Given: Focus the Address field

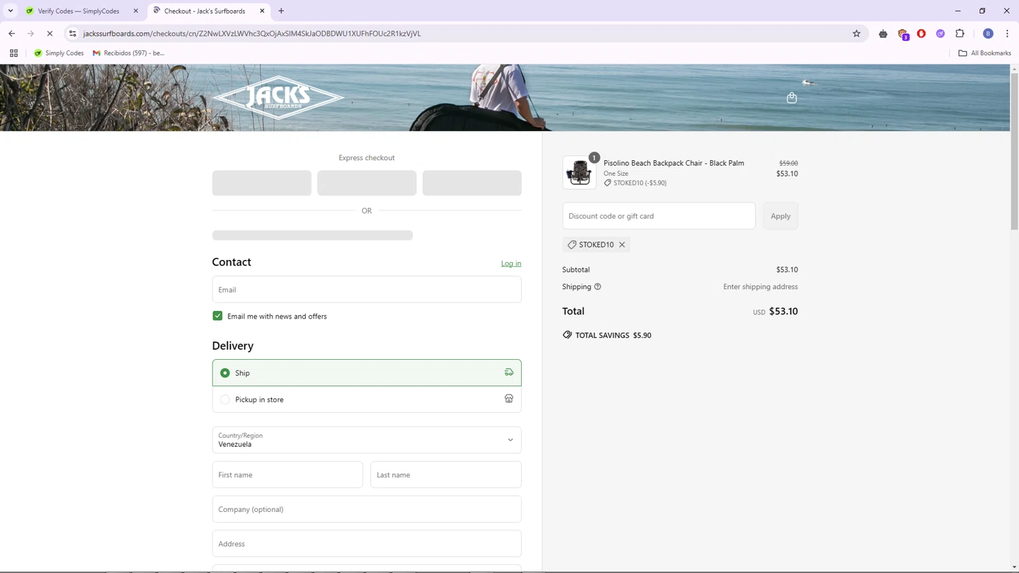Looking at the screenshot, I should [x=367, y=544].
